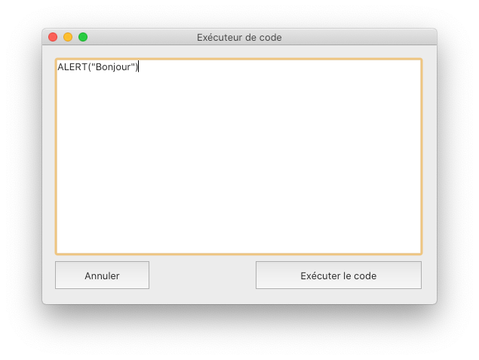Click empty title bar right of the title

tap(358, 37)
